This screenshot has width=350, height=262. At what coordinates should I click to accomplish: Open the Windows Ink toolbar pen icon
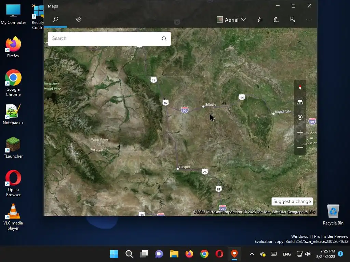tap(276, 19)
